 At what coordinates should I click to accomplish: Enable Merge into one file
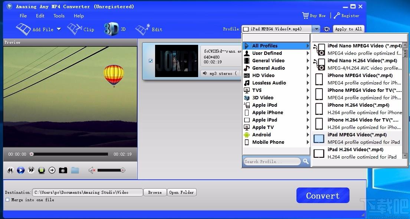tap(7, 200)
